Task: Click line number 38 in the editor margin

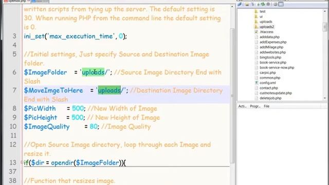Action: [12, 180]
